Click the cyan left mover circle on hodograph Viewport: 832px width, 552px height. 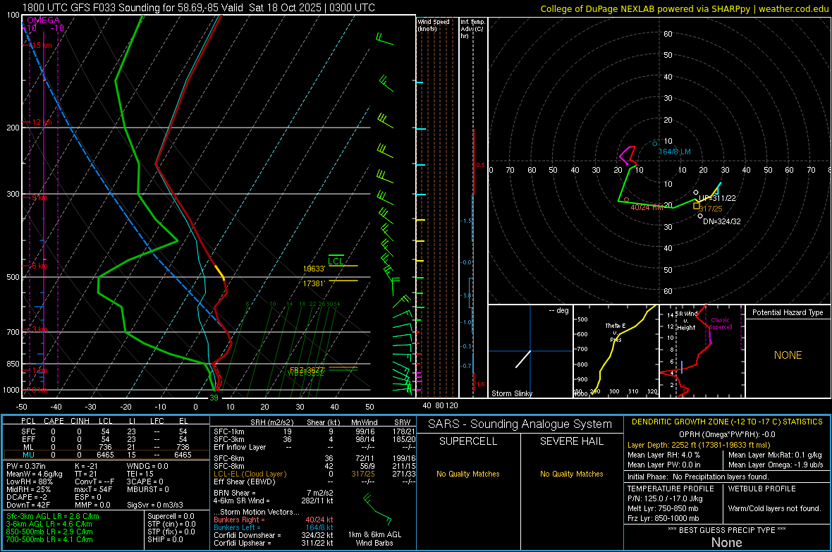click(x=655, y=143)
